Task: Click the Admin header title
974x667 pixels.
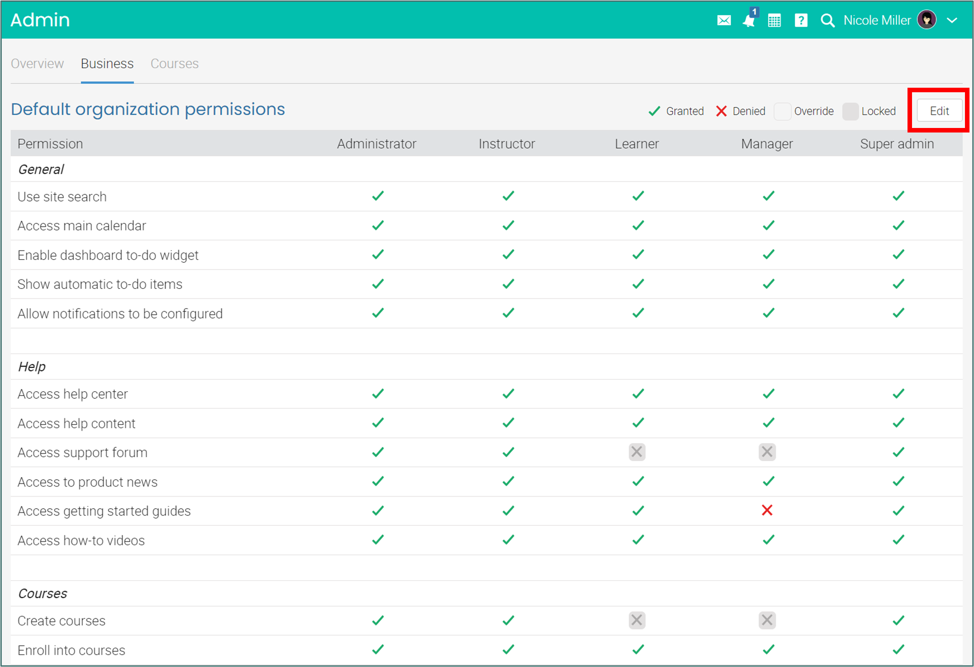Action: coord(40,20)
